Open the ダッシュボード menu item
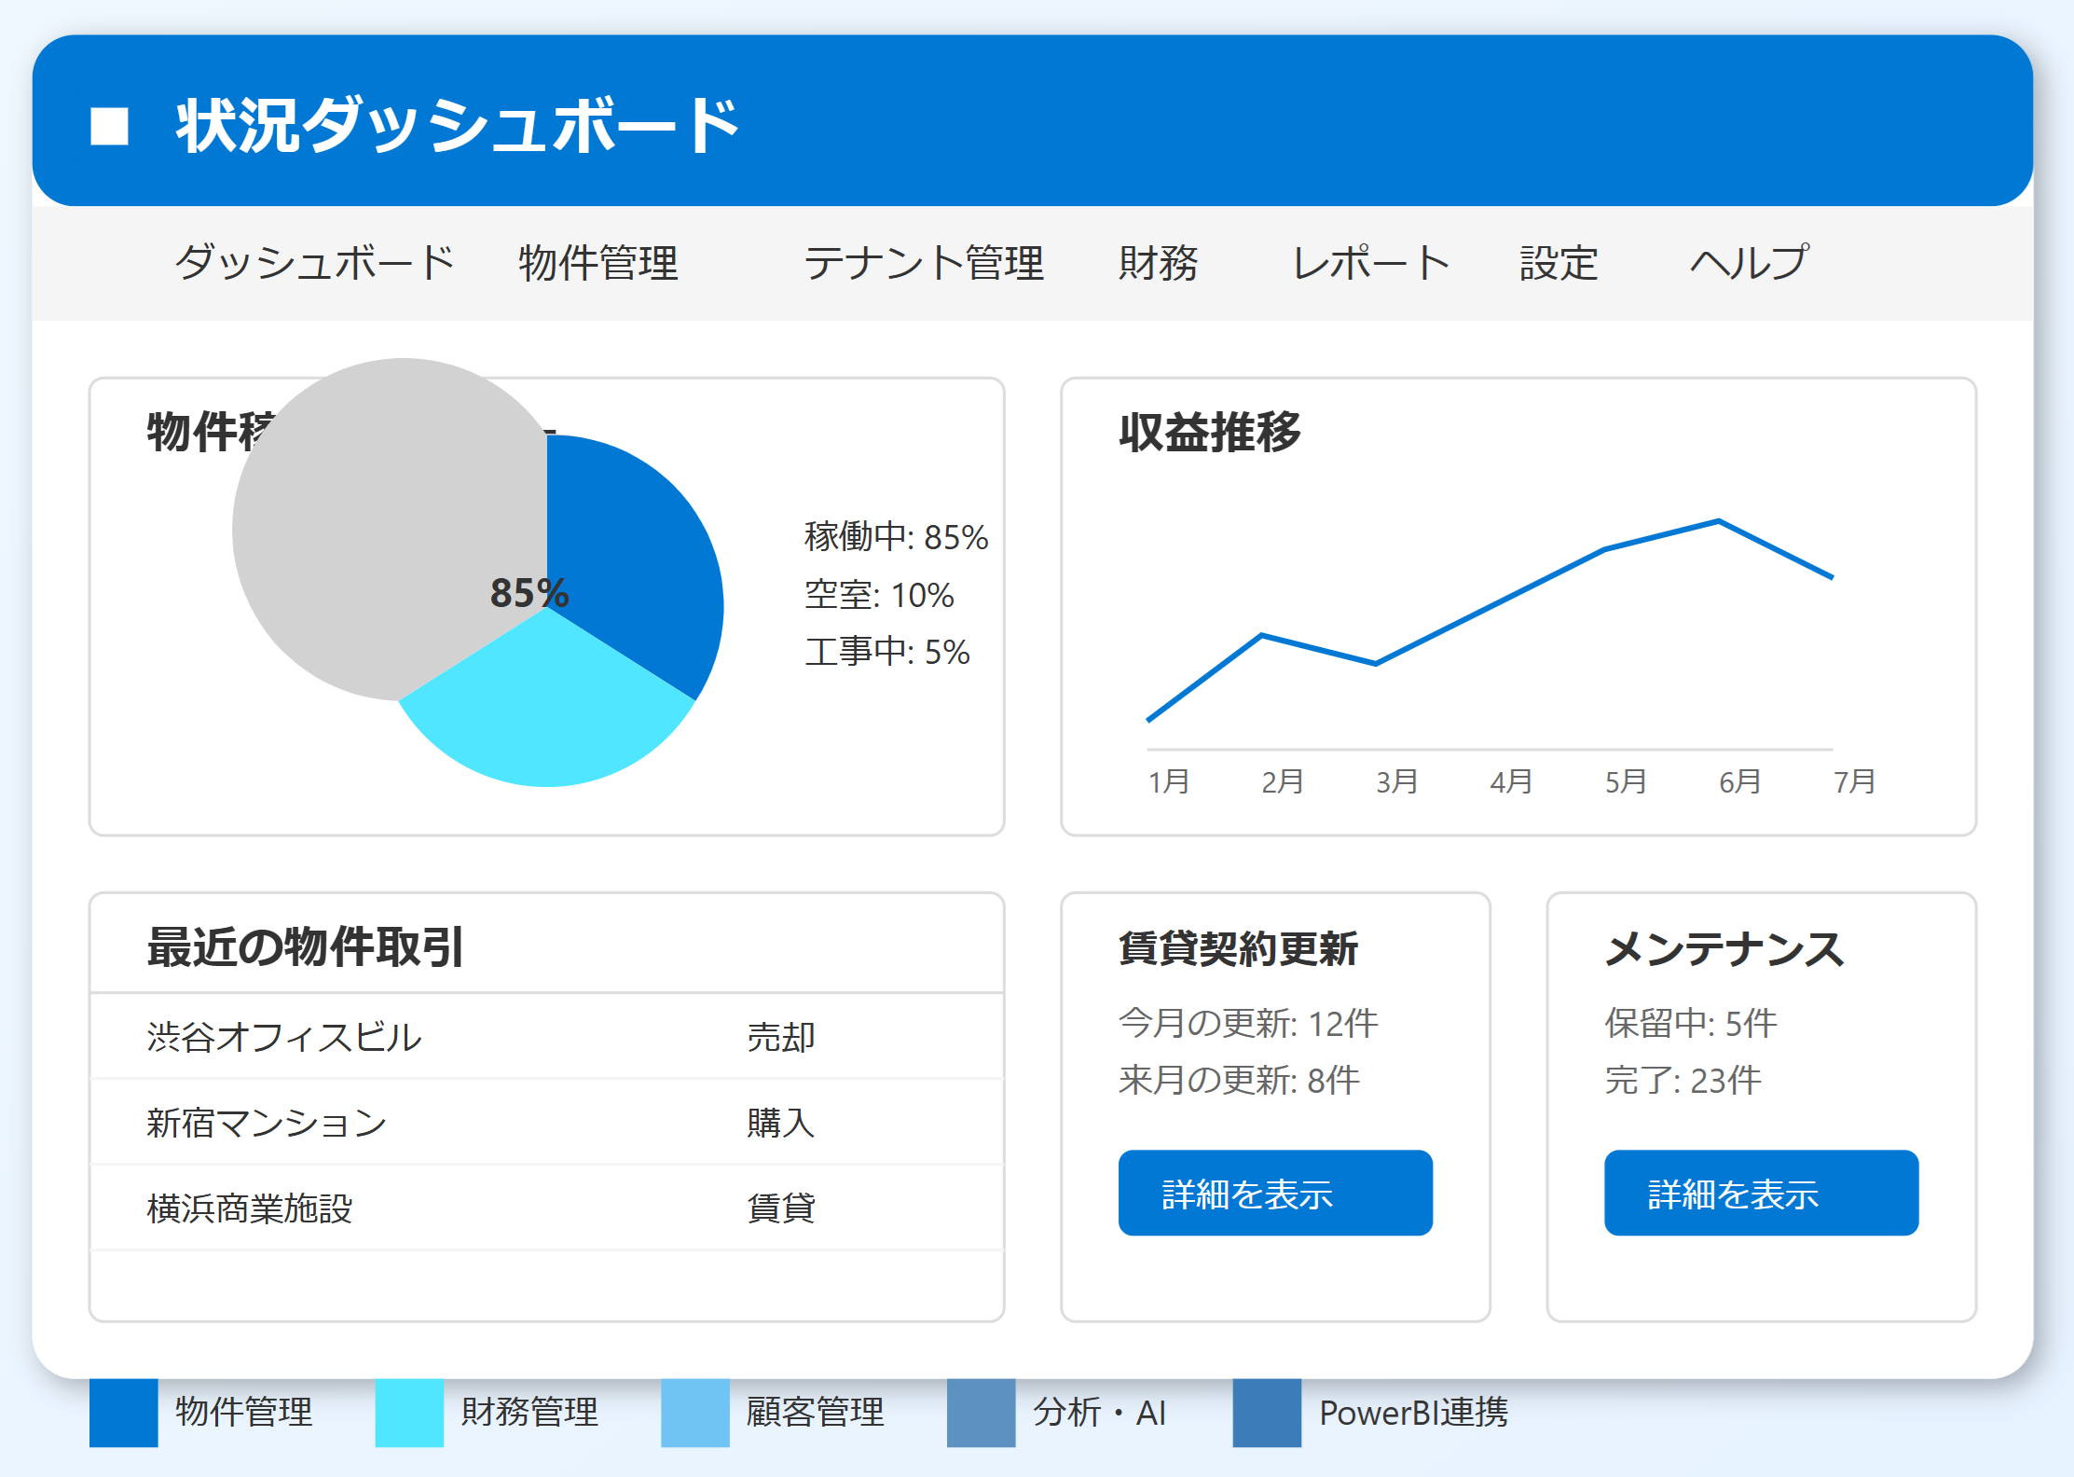This screenshot has width=2074, height=1477. point(314,262)
